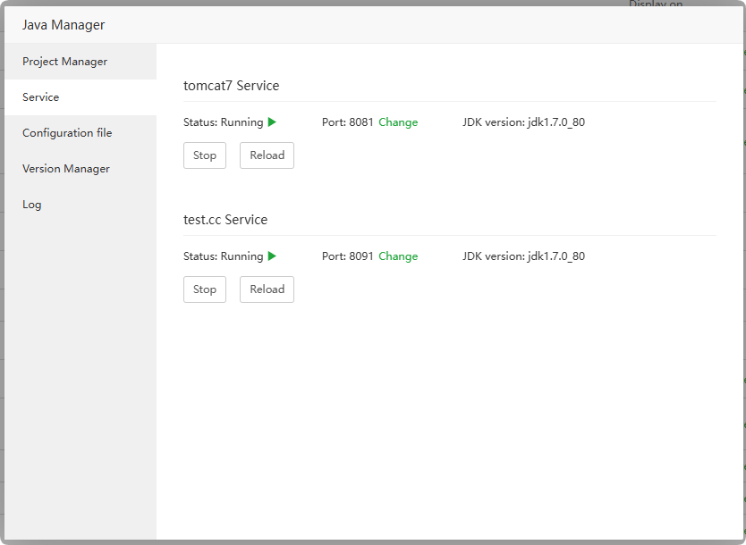Click the Java Manager window title

(64, 25)
